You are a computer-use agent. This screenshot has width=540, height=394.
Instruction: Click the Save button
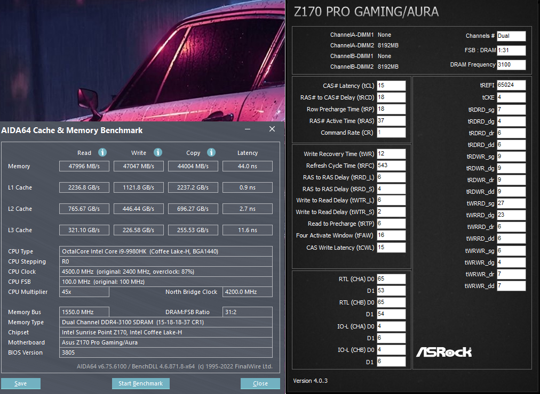(21, 383)
